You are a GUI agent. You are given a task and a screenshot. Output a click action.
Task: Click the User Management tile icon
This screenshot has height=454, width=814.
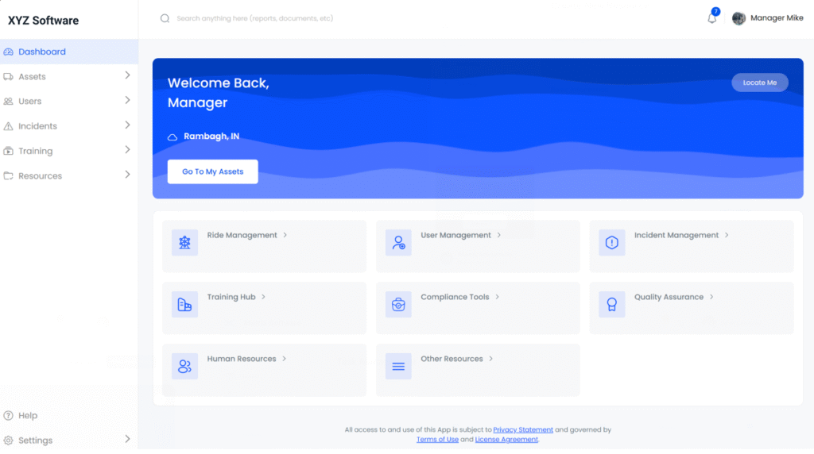pos(398,243)
